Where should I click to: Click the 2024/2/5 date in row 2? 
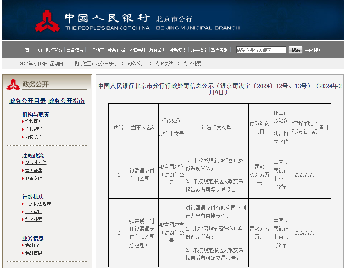[x=305, y=233]
